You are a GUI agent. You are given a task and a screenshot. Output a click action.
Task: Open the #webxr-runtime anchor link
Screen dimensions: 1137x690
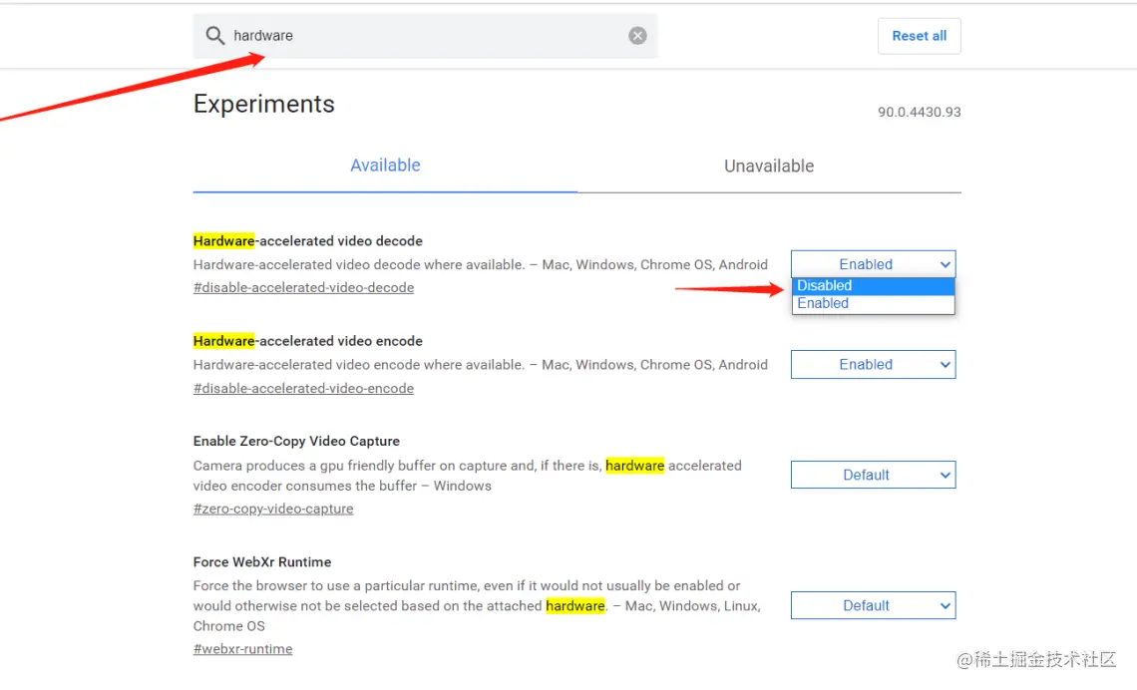point(242,649)
